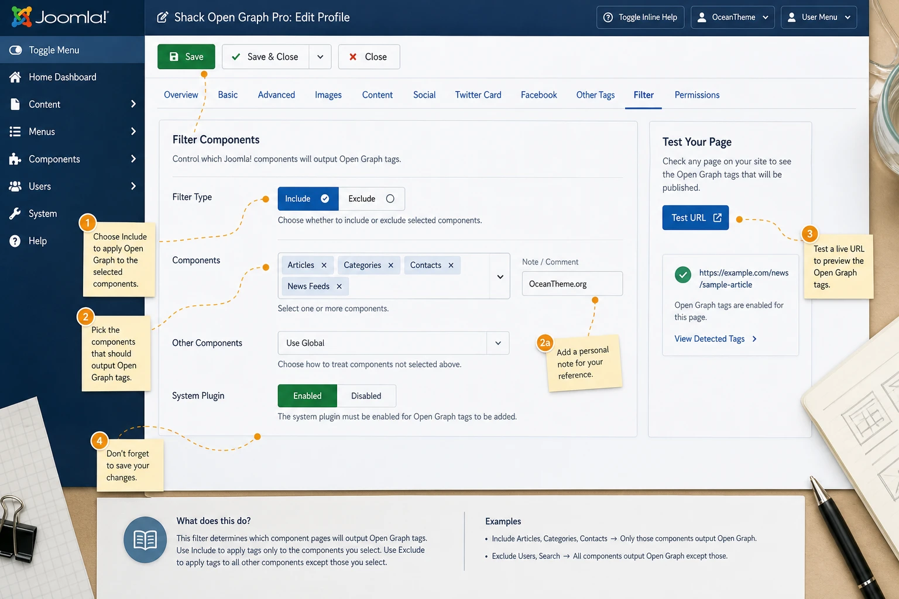Select the Include filter type option
Viewport: 899px width, 599px height.
point(308,199)
